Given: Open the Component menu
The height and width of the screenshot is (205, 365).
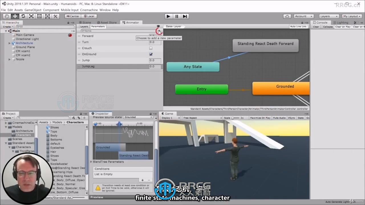Looking at the screenshot, I should pyautogui.click(x=51, y=10).
